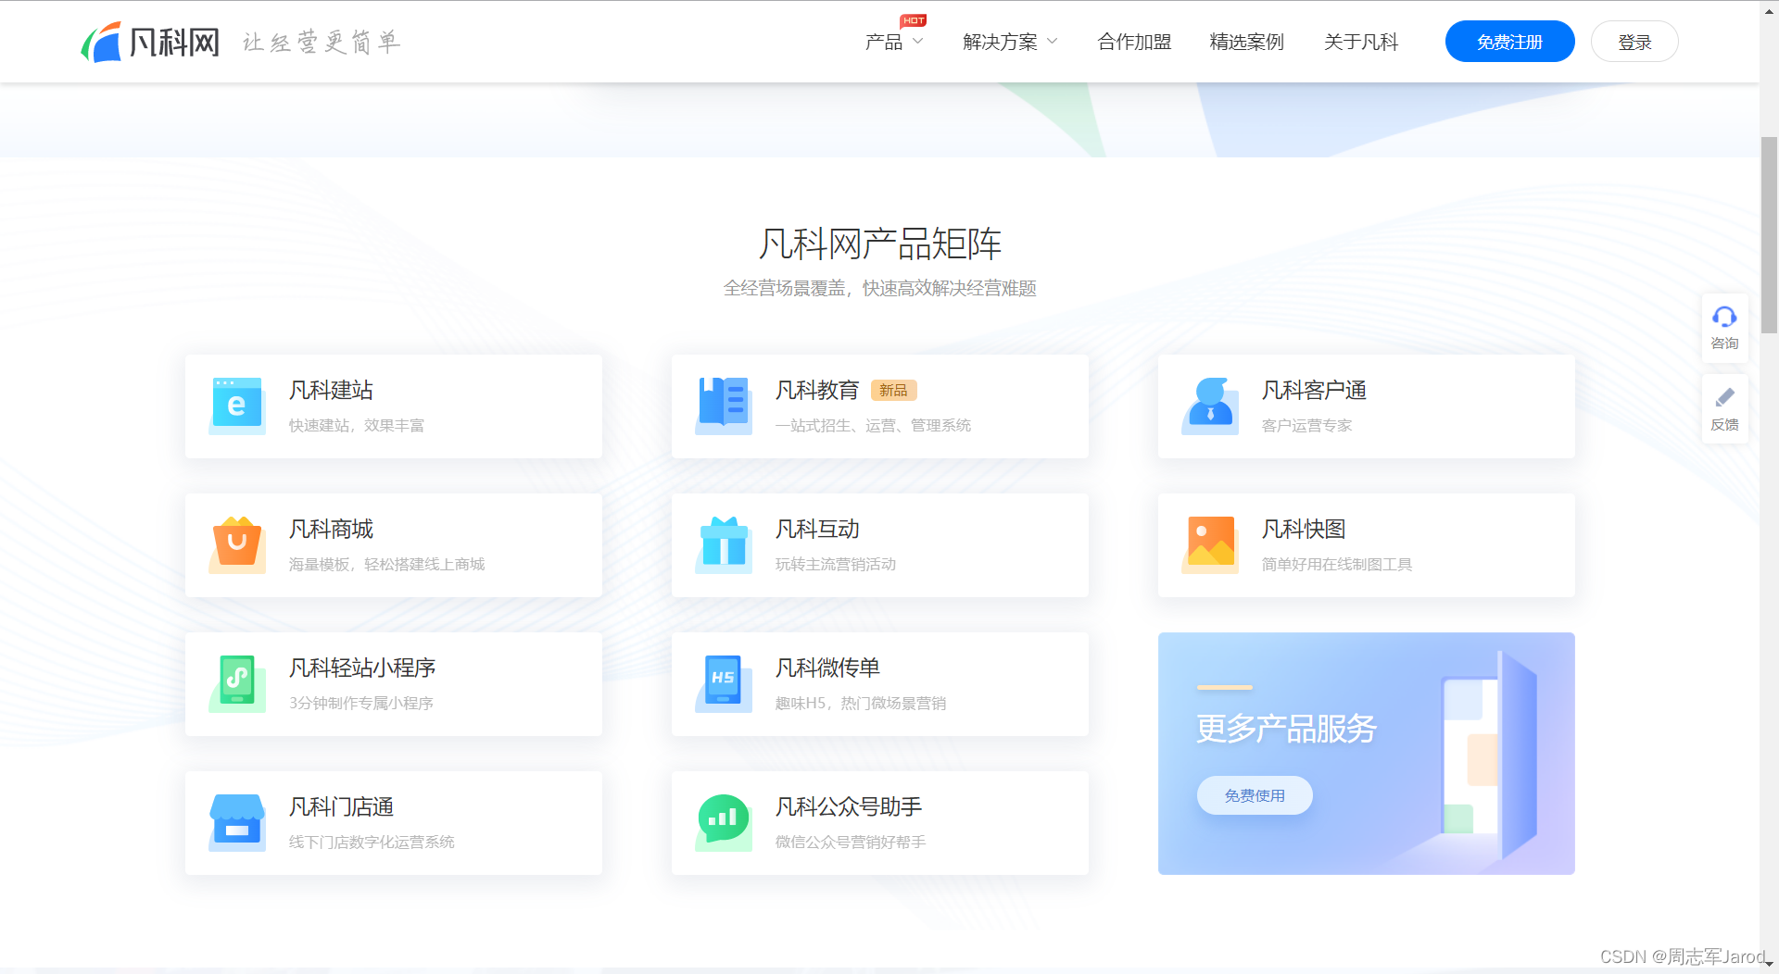
Task: Open the 解决方案 menu
Action: coord(1001,42)
